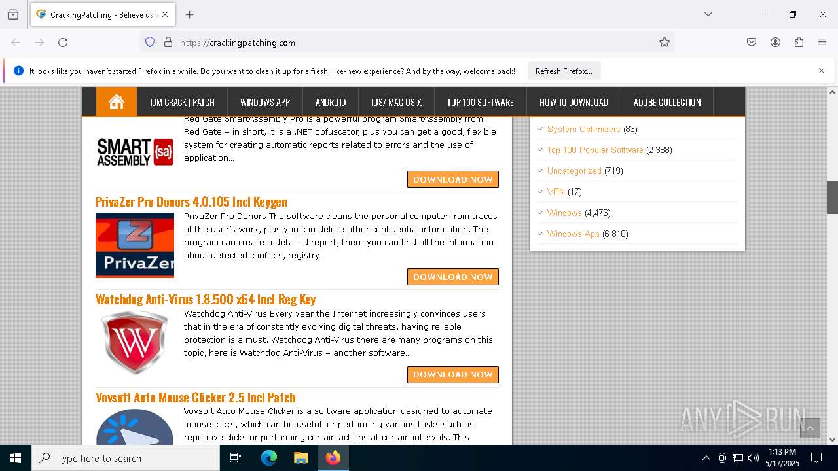Save page to Pocket icon
Image resolution: width=838 pixels, height=471 pixels.
[752, 43]
